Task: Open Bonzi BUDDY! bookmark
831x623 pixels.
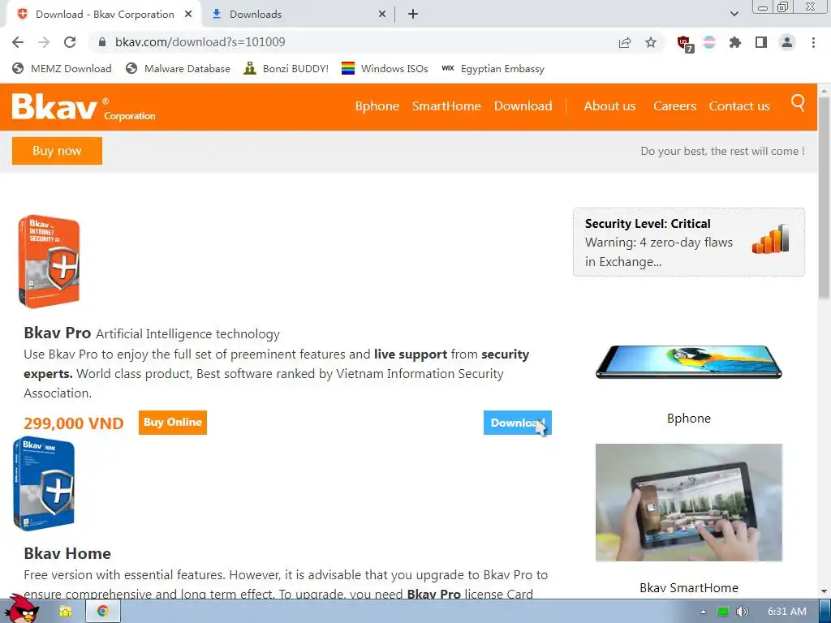Action: pyautogui.click(x=286, y=69)
